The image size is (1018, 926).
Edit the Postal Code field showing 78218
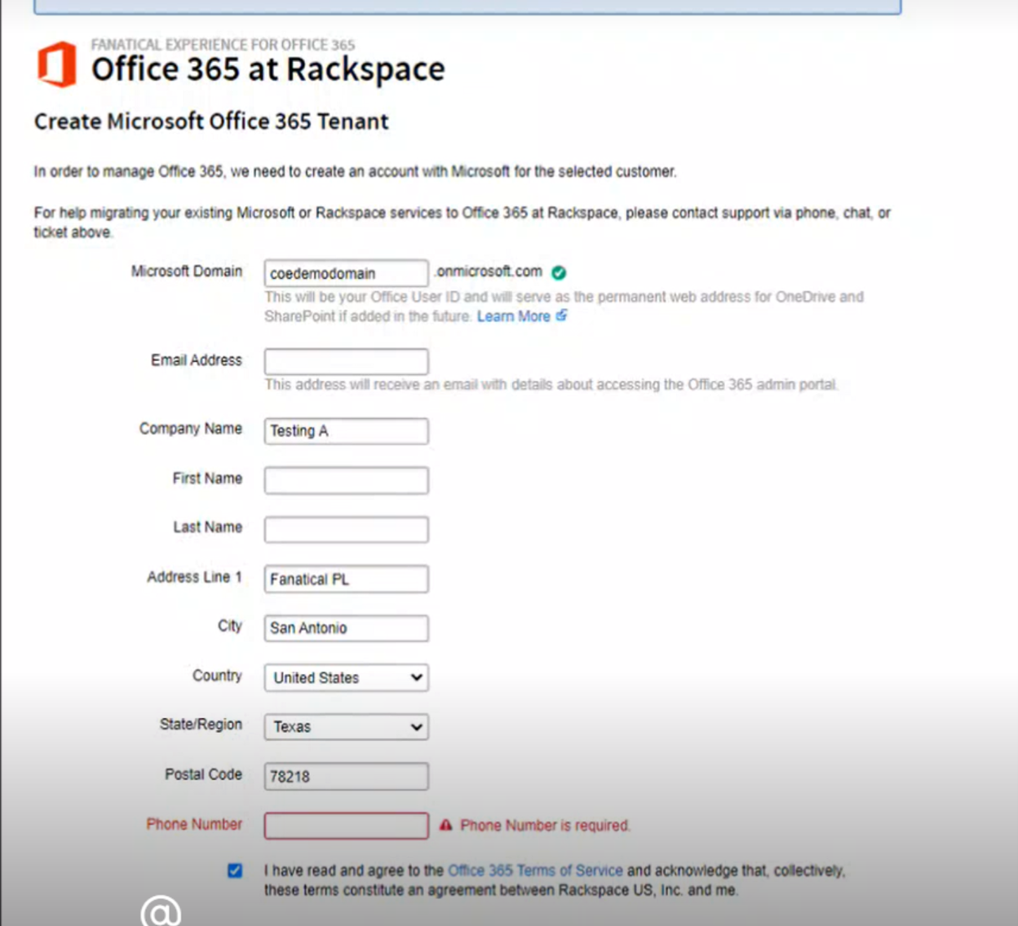pyautogui.click(x=346, y=776)
